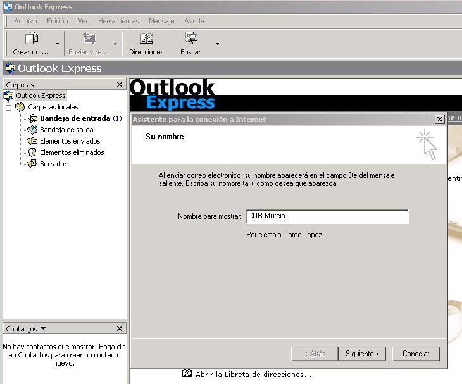Collapse the Carpetas locales tree node
This screenshot has height=384, width=462.
click(9, 107)
